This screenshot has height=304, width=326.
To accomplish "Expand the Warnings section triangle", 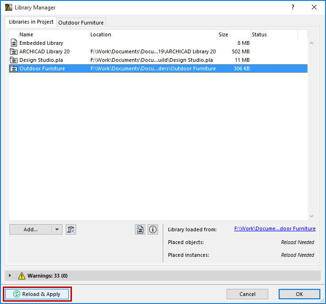I will click(10, 276).
